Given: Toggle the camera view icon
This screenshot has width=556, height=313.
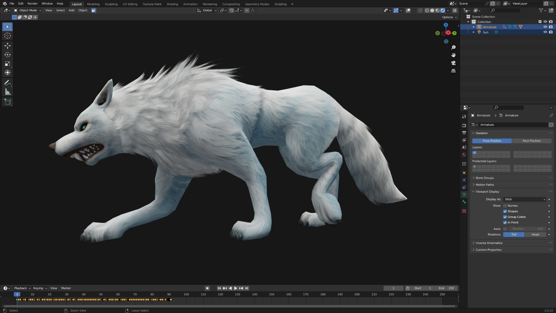Looking at the screenshot, I should 453,63.
